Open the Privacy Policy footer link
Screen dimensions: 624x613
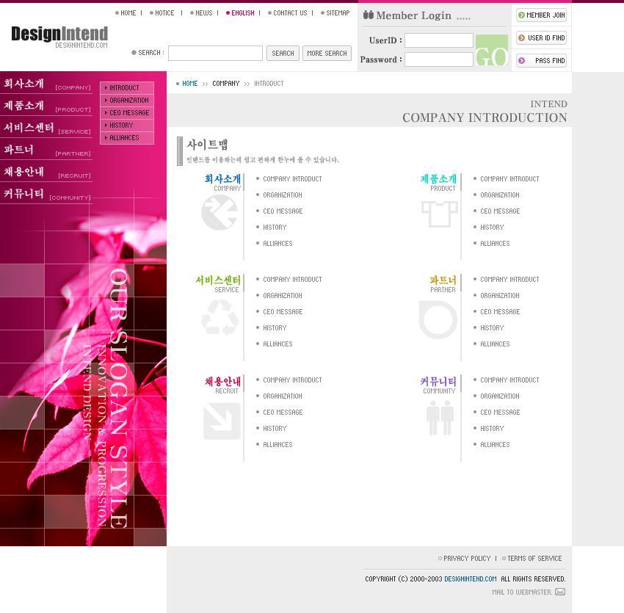pyautogui.click(x=466, y=559)
